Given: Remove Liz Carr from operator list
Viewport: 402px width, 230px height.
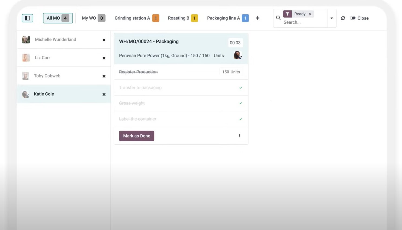Looking at the screenshot, I should coord(104,58).
